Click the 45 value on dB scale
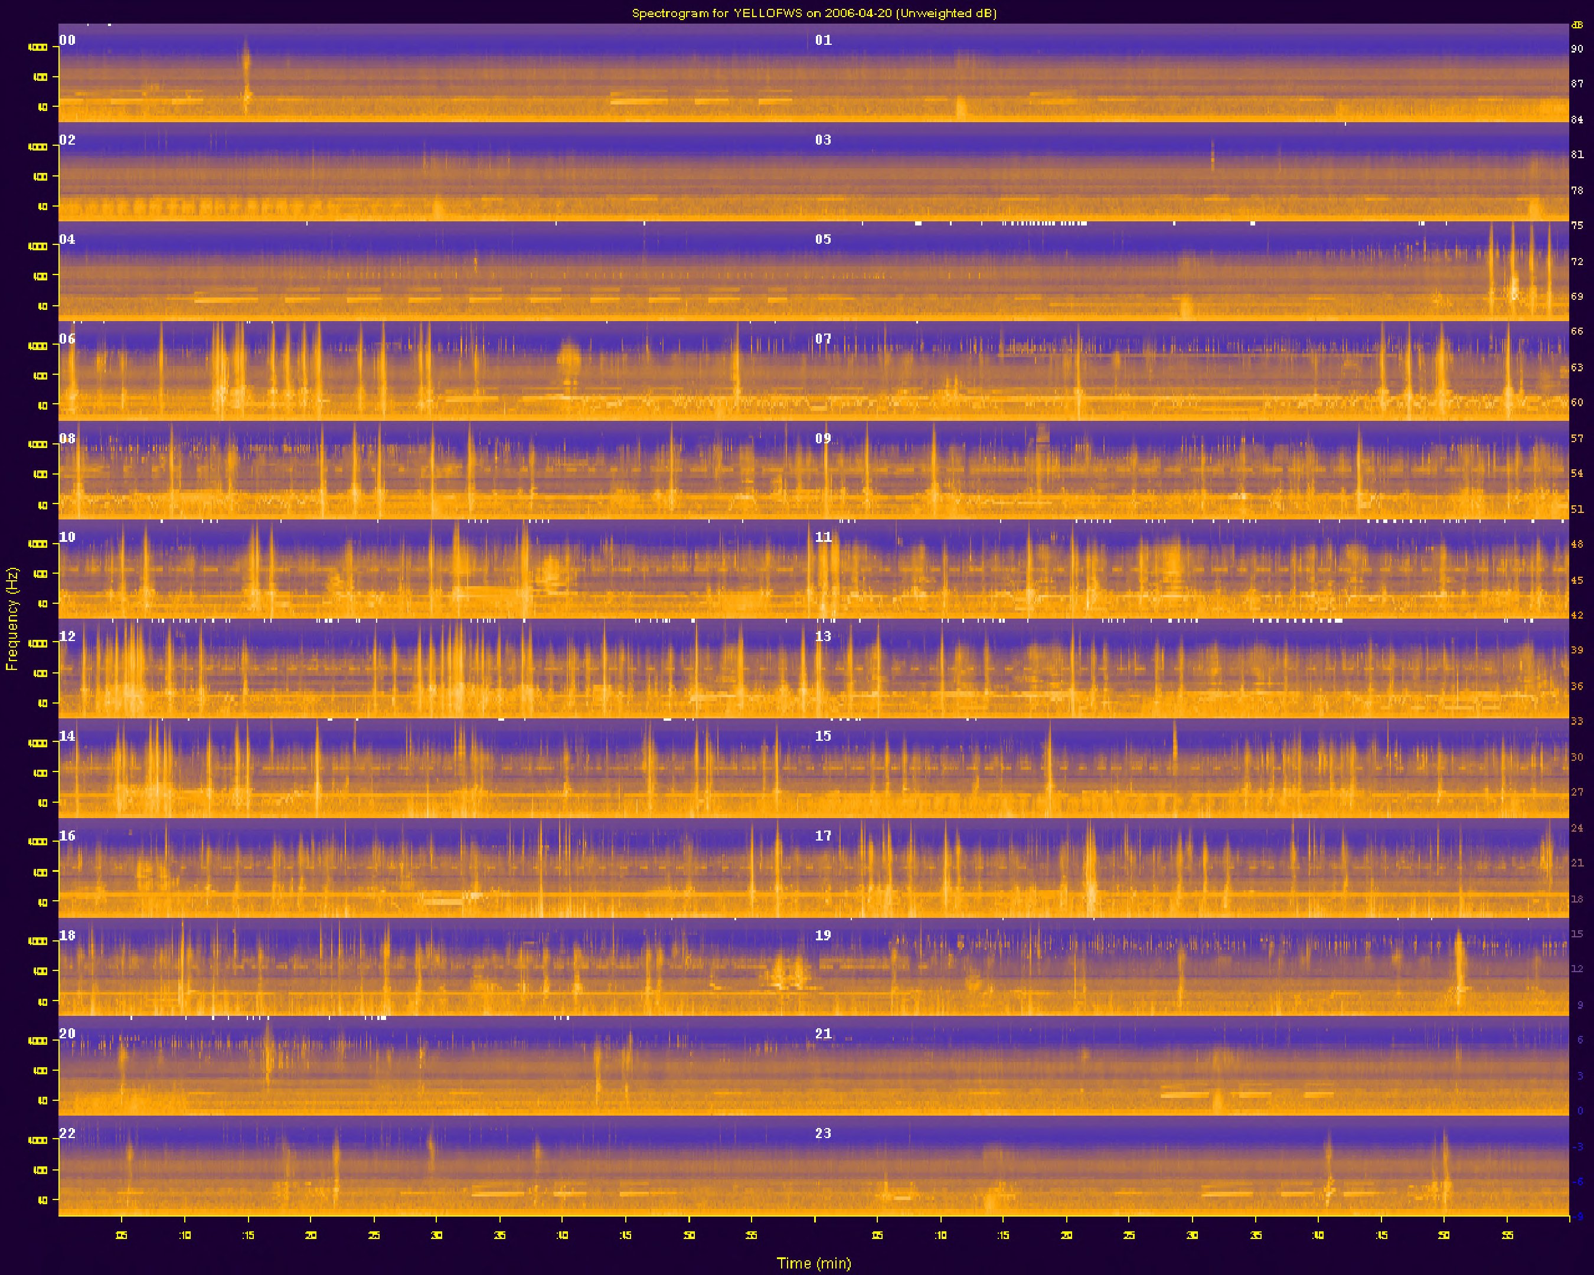This screenshot has height=1275, width=1594. pyautogui.click(x=1577, y=580)
